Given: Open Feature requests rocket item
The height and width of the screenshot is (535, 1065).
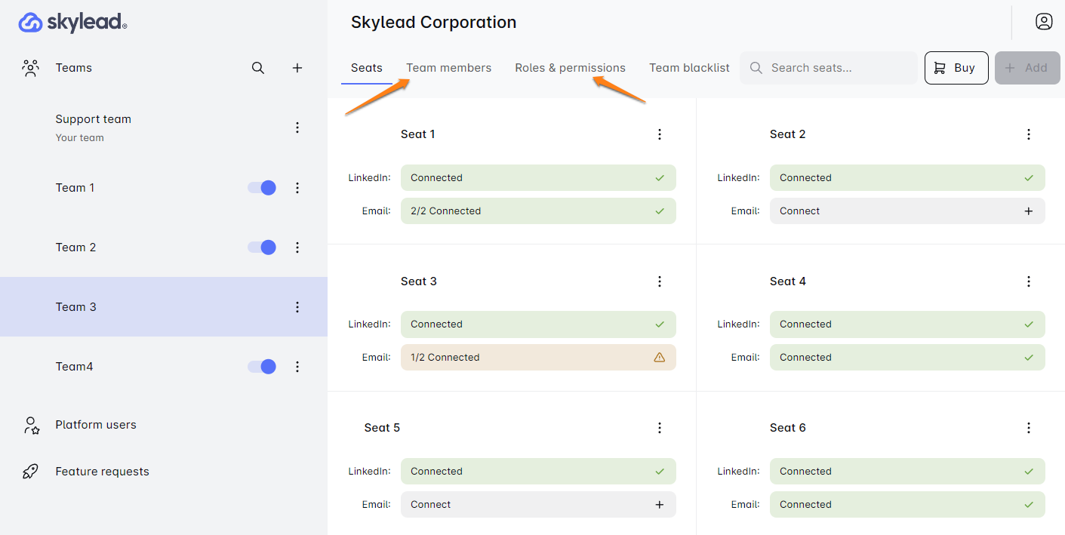Looking at the screenshot, I should pos(102,472).
